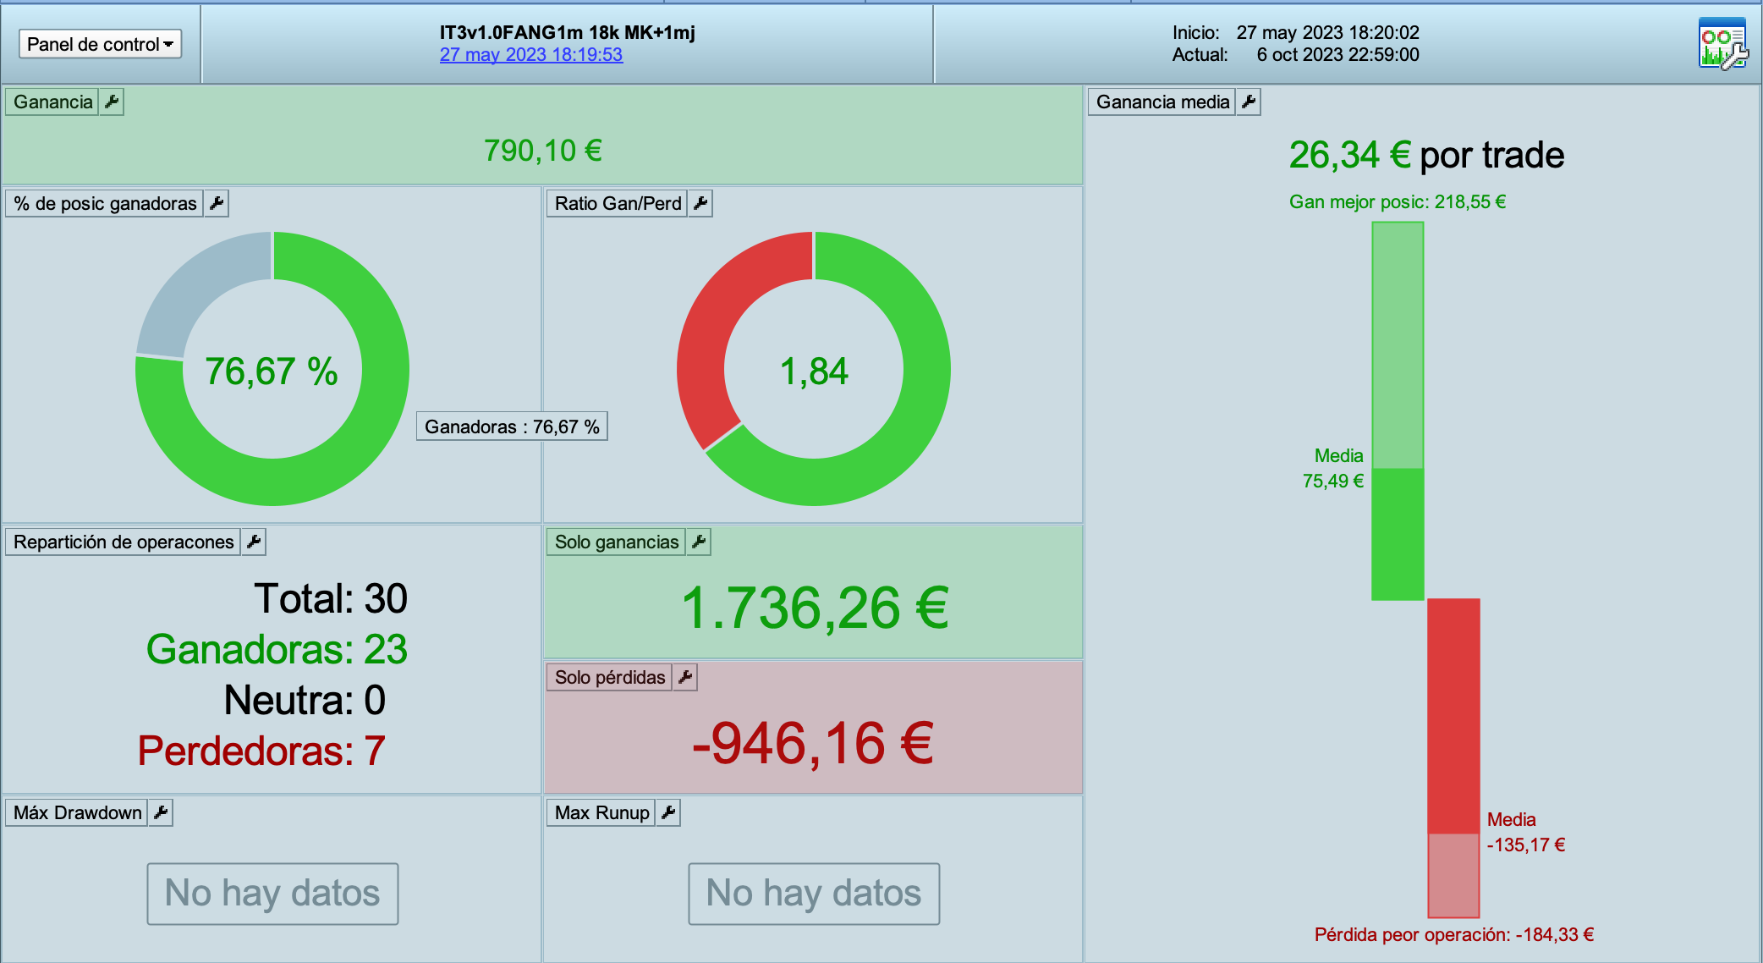Click the dark red average loss bar

tap(1453, 717)
